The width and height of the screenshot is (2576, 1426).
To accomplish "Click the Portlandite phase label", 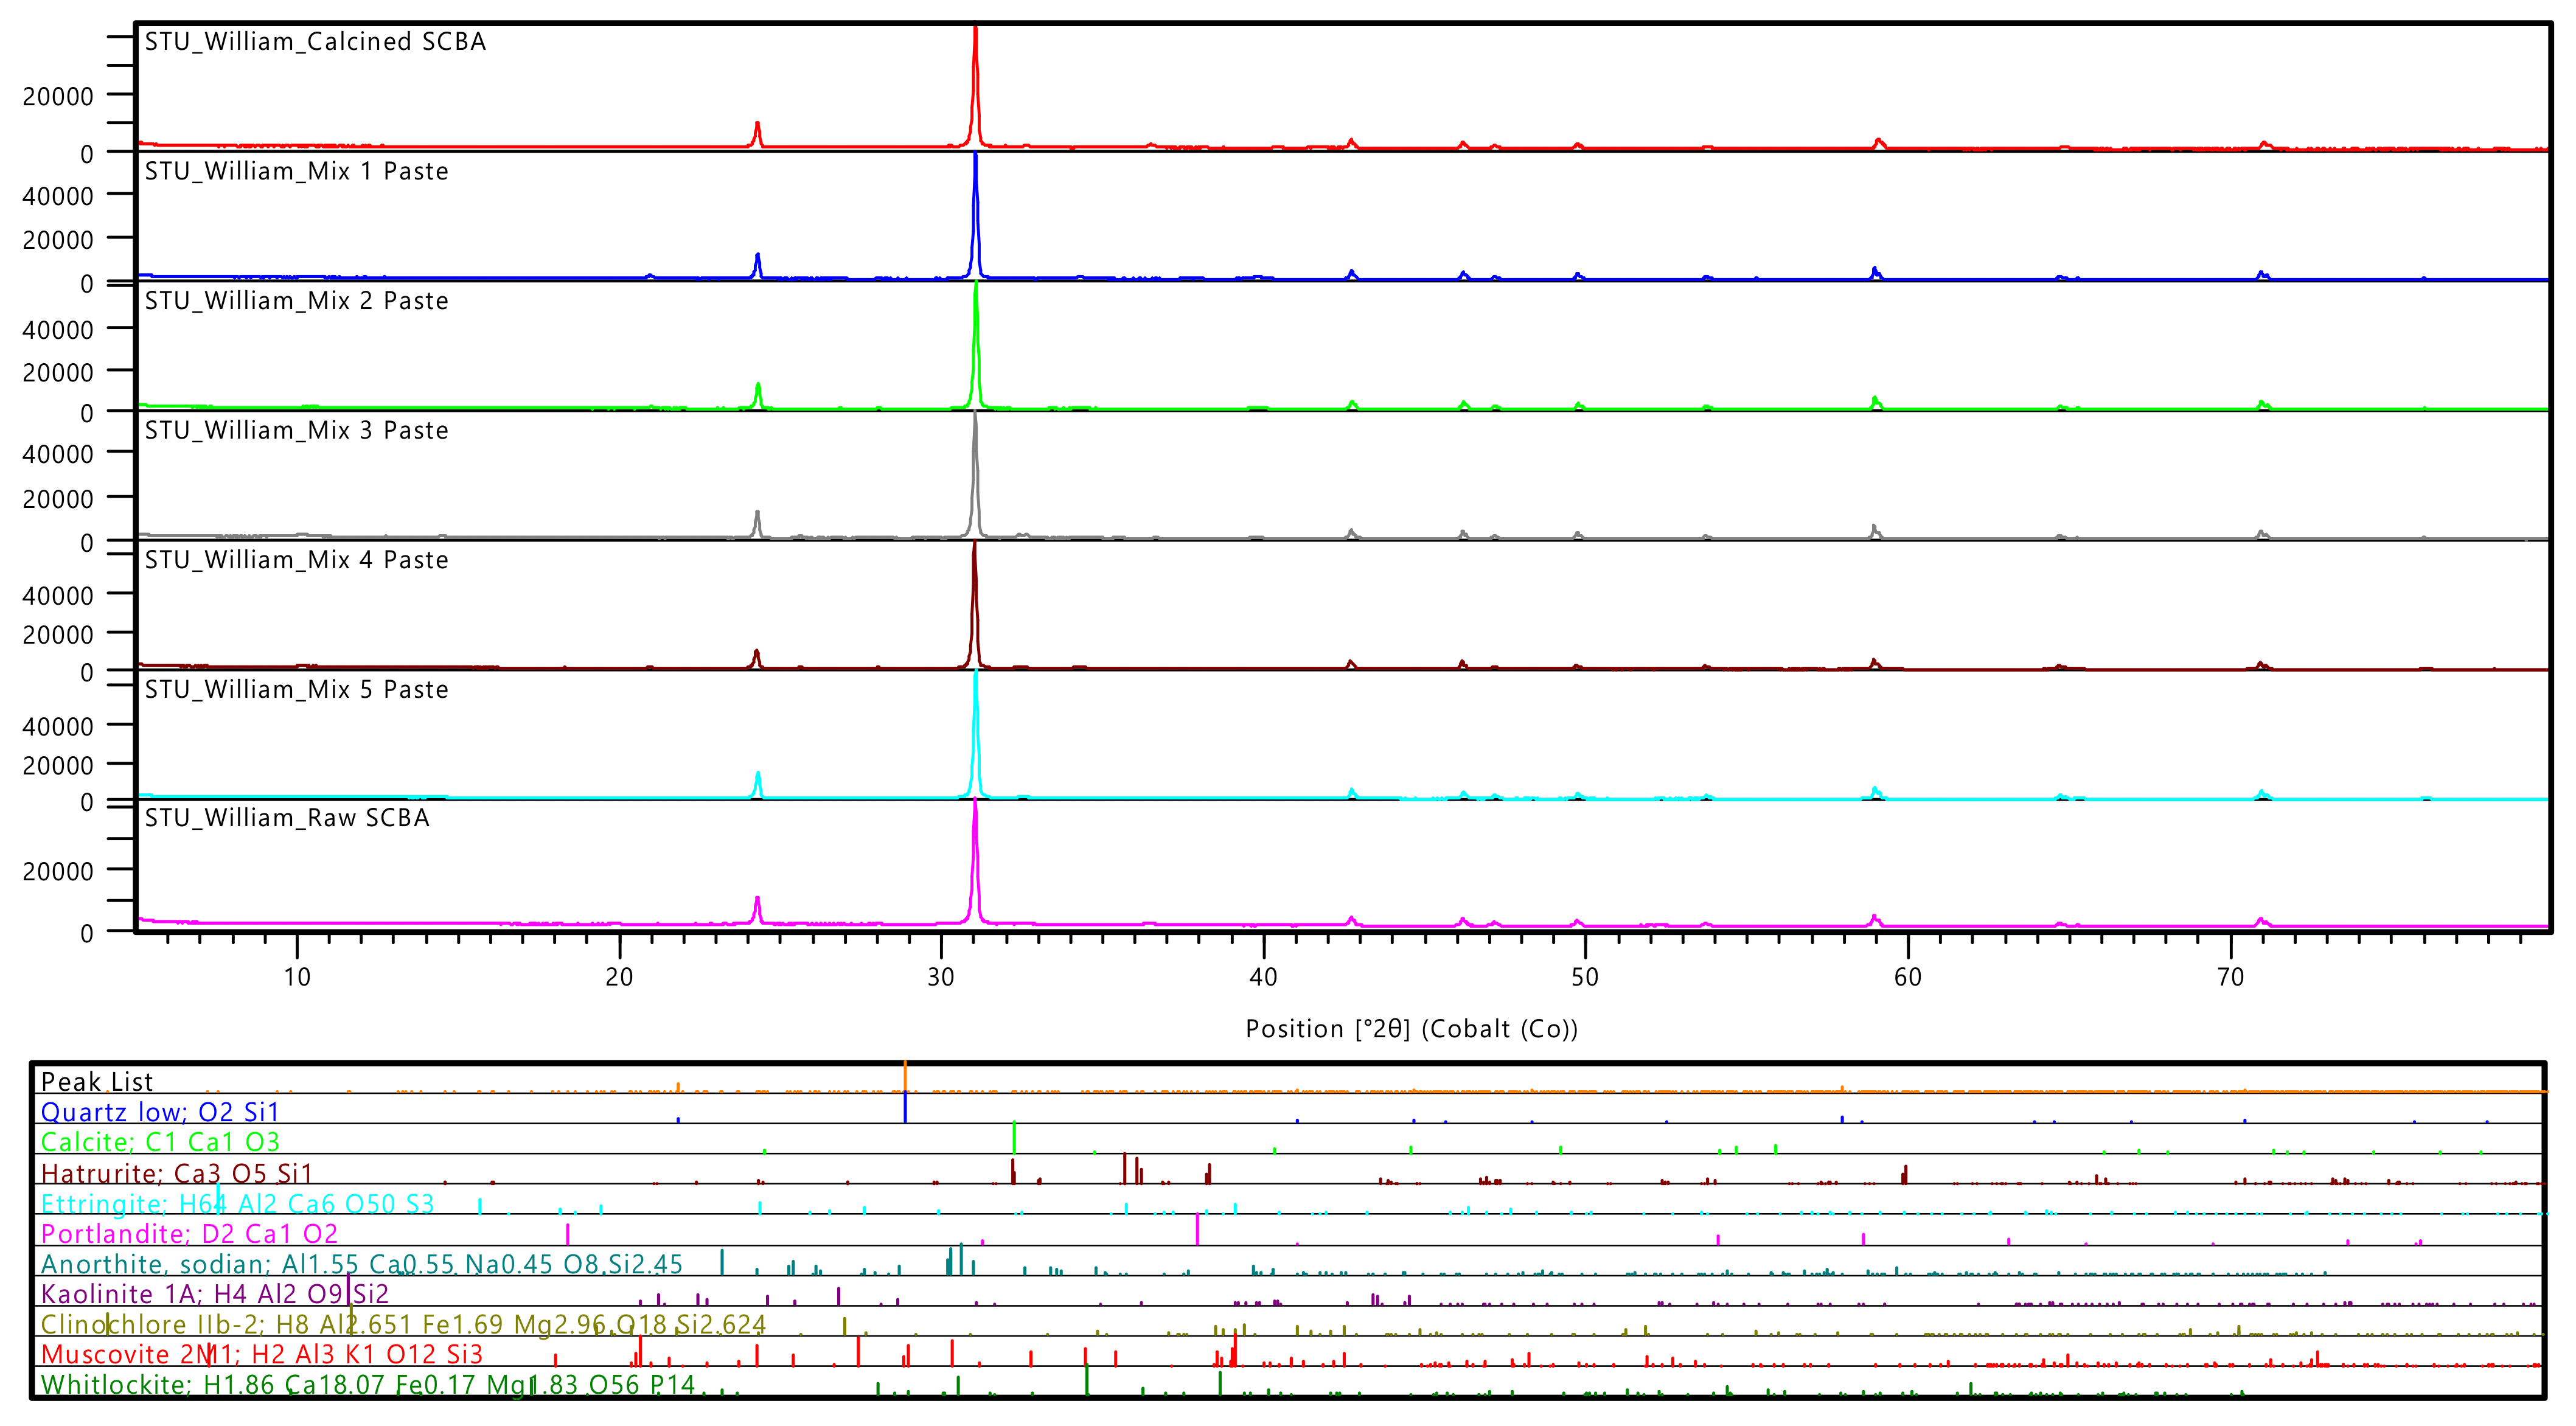I will click(189, 1233).
